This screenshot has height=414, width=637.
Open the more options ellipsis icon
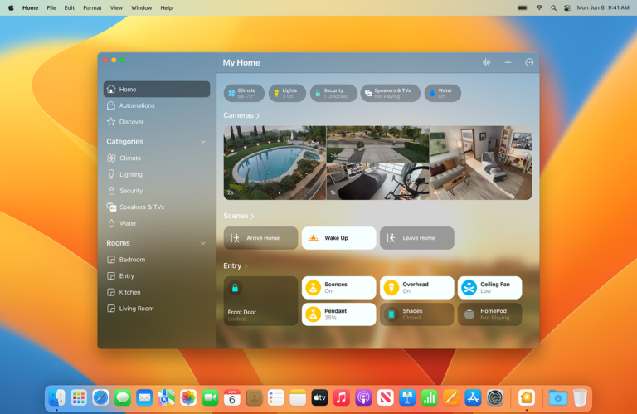529,62
